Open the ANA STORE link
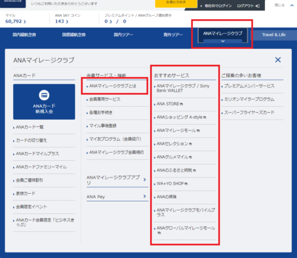Screen dimensions: 297x258 pos(169,104)
